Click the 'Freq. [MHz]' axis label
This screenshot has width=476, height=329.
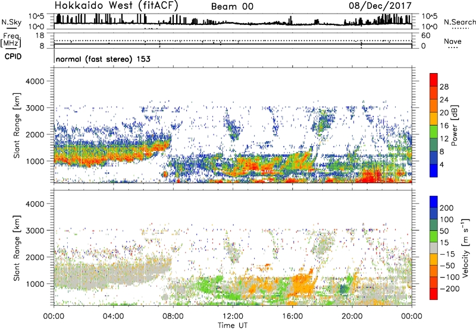pos(11,40)
